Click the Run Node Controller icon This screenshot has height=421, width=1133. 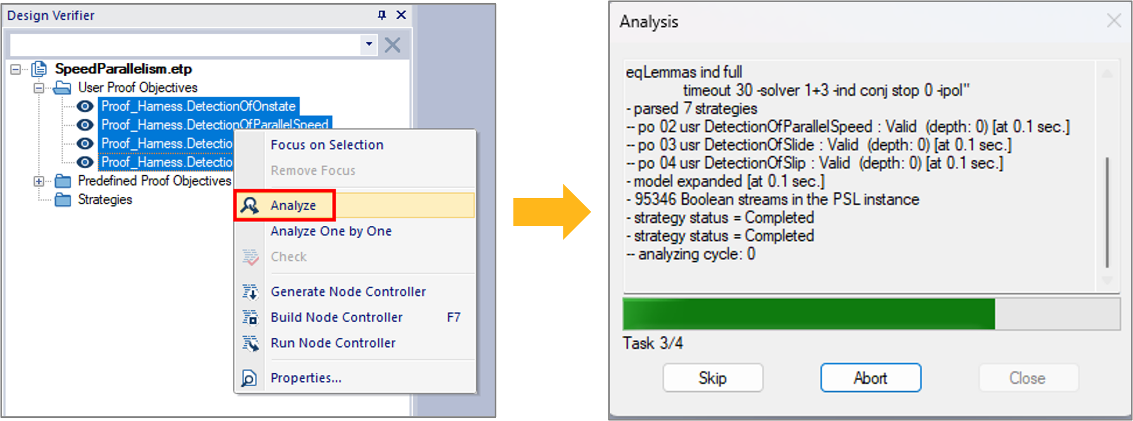pos(250,343)
